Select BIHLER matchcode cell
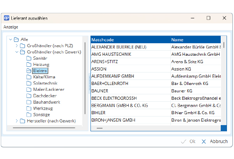This screenshot has height=159, width=234. pos(131,113)
